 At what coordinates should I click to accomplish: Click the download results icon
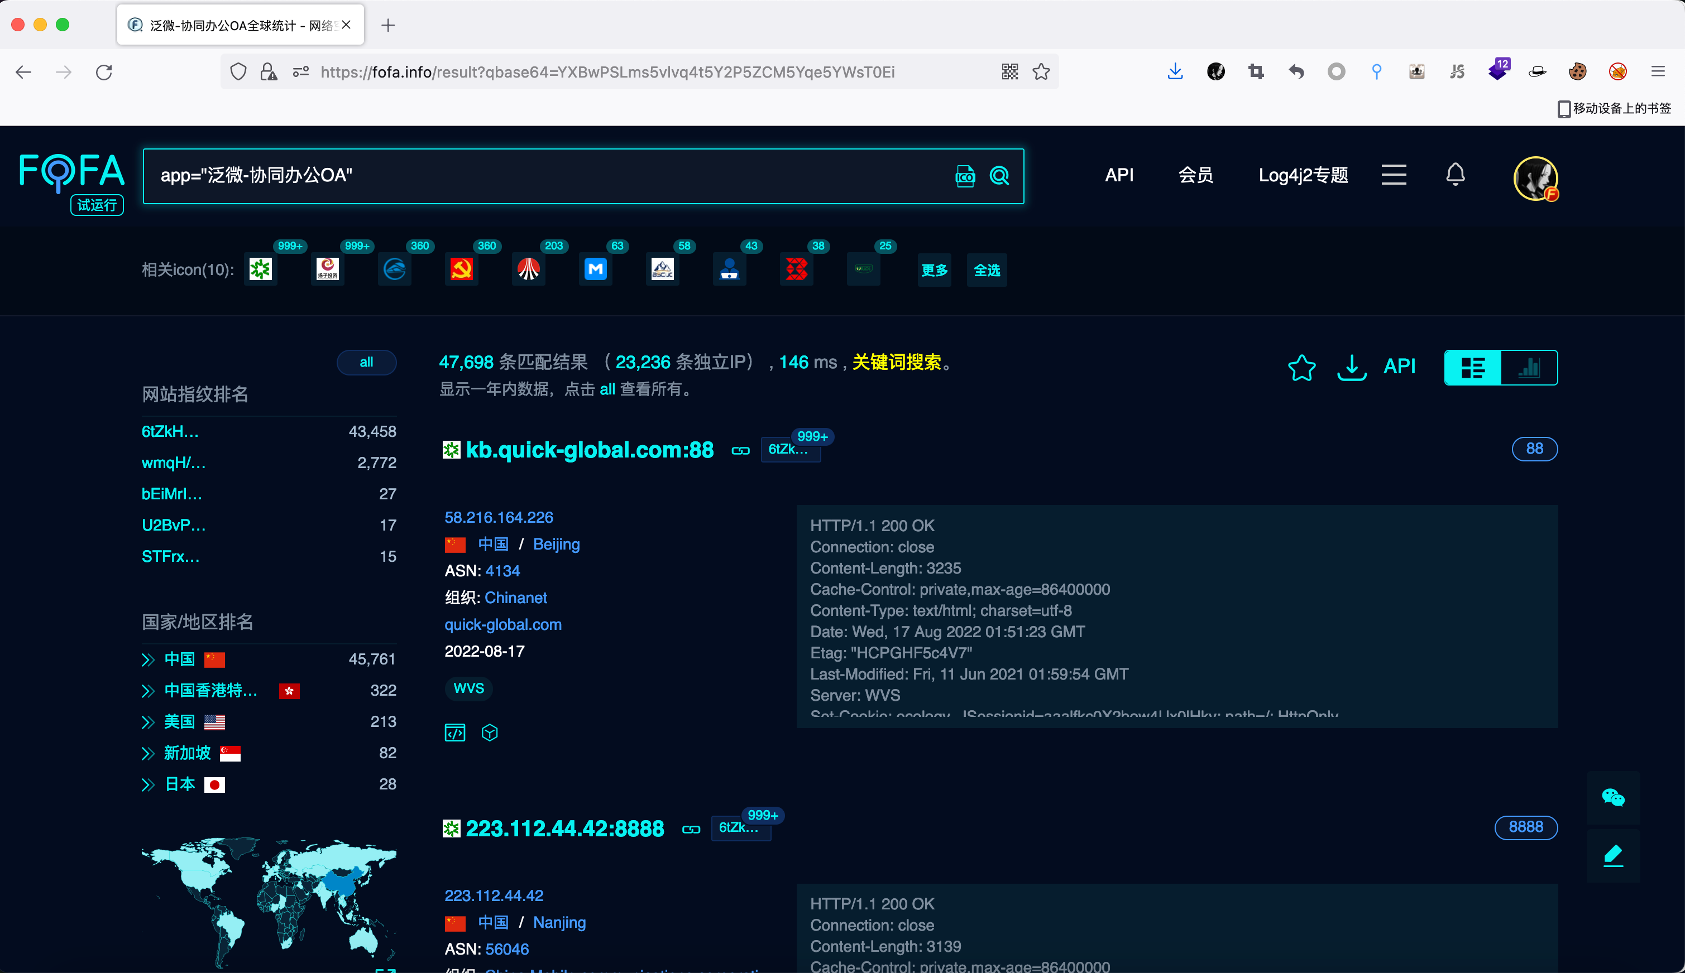pos(1351,367)
